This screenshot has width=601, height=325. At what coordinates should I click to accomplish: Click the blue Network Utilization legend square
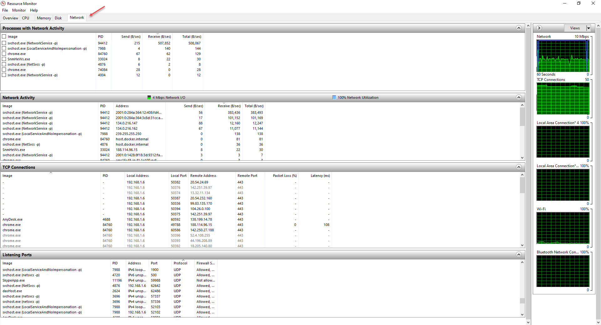point(334,97)
